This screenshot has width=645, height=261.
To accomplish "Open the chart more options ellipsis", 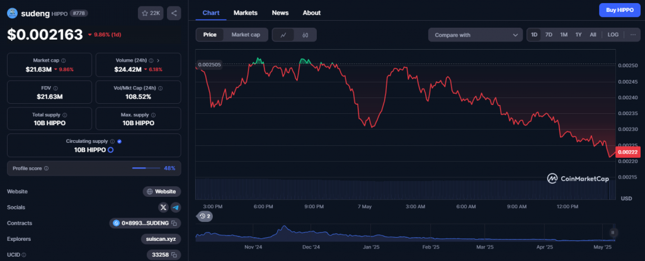I will [632, 35].
